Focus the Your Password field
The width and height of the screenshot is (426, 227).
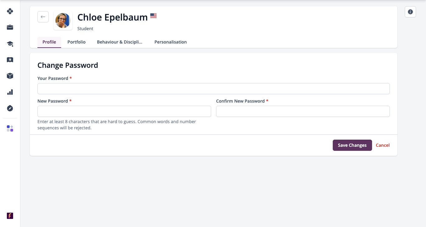(214, 89)
